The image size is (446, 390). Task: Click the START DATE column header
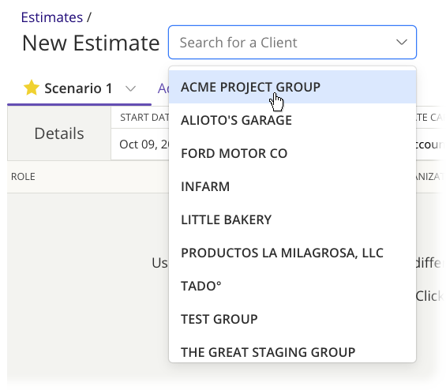(x=144, y=118)
